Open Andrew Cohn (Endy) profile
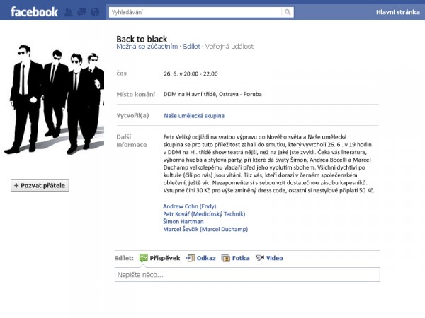425x318 pixels. coord(184,206)
